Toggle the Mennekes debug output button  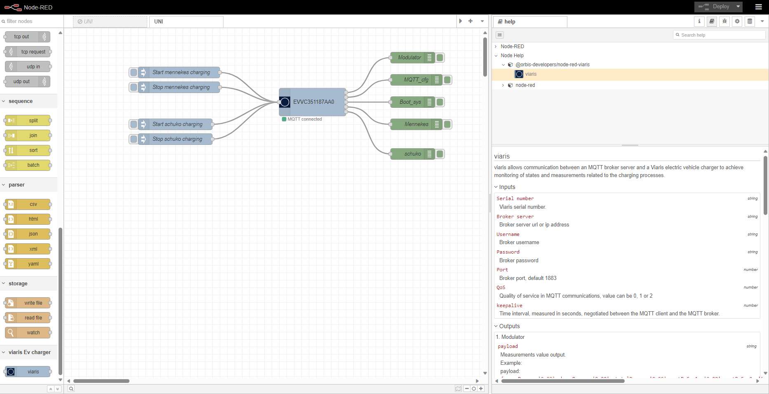447,124
